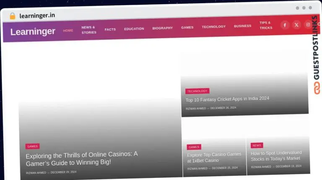The width and height of the screenshot is (322, 180).
Task: Click Games tag above 1xBet Casino article
Action: tap(194, 147)
